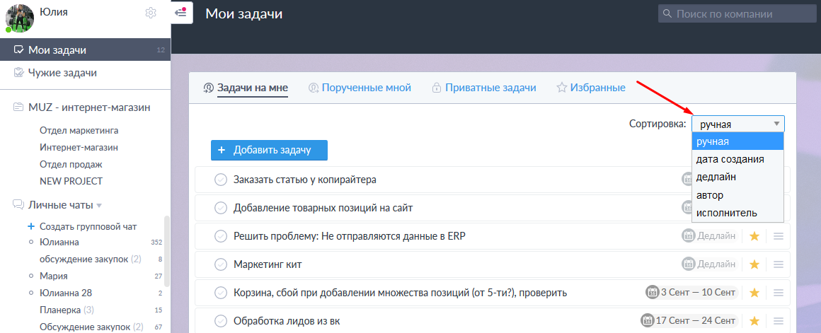Click the plus icon for Создать групповой чат

click(x=30, y=226)
